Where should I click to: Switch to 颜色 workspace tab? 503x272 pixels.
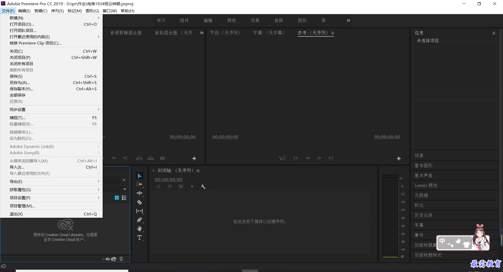pyautogui.click(x=232, y=20)
